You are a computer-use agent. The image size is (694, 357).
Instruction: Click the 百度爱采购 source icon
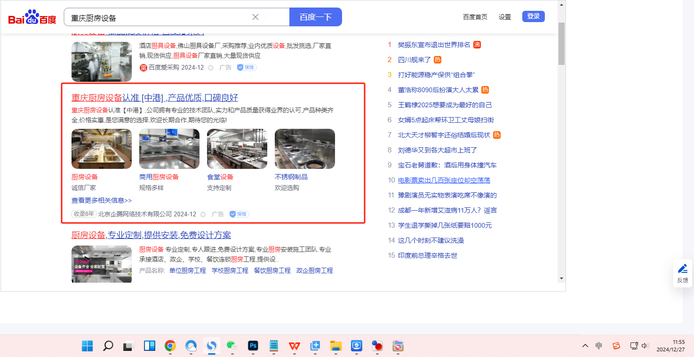[x=144, y=67]
